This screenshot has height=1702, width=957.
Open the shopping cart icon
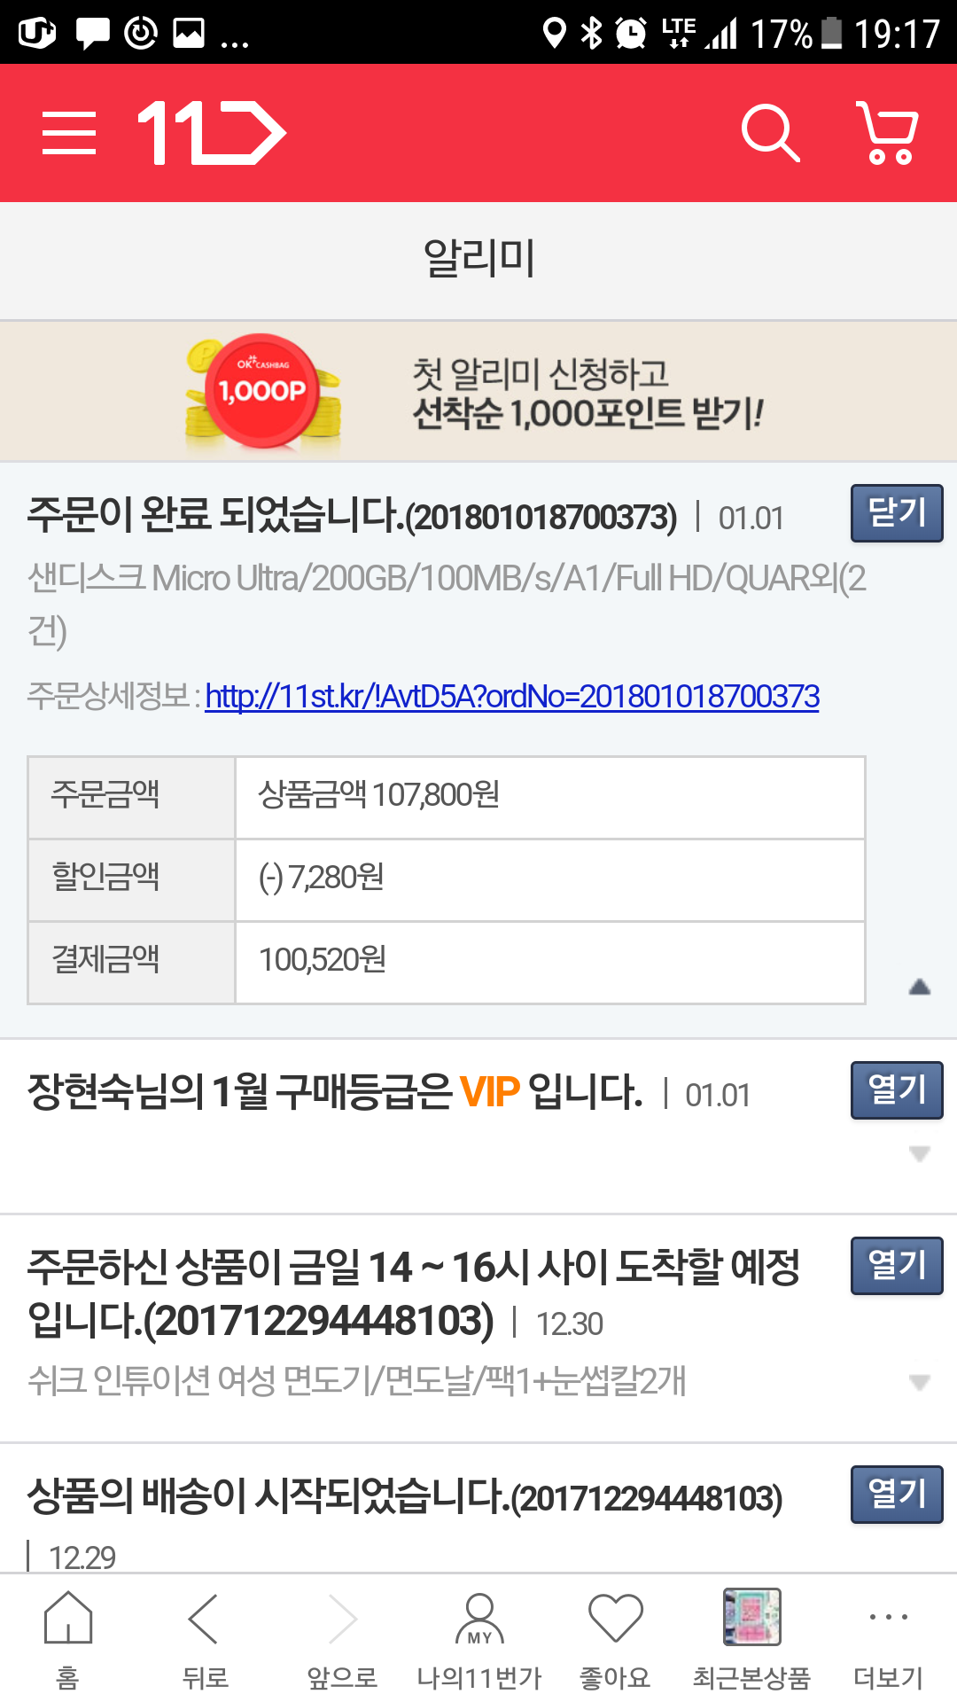tap(888, 133)
